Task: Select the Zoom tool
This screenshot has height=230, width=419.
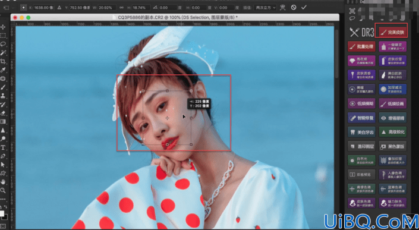Action: 3,190
